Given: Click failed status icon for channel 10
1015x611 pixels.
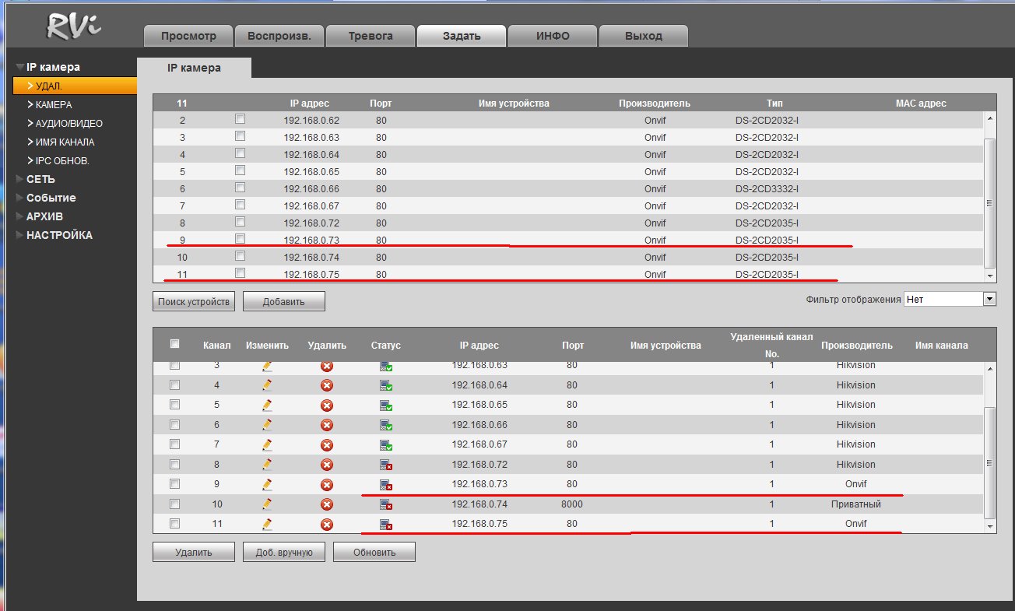Looking at the screenshot, I should pyautogui.click(x=386, y=504).
